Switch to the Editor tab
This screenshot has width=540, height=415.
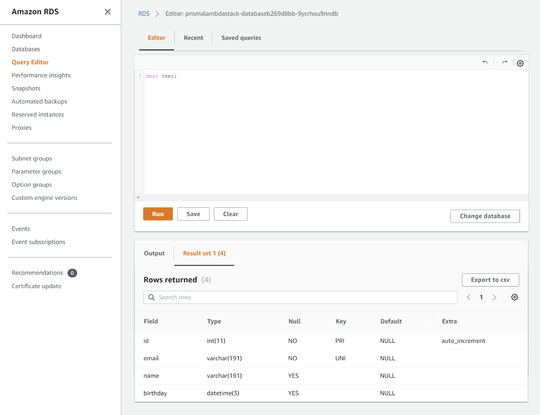tap(157, 38)
